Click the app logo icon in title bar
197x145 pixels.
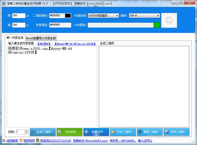[4, 4]
